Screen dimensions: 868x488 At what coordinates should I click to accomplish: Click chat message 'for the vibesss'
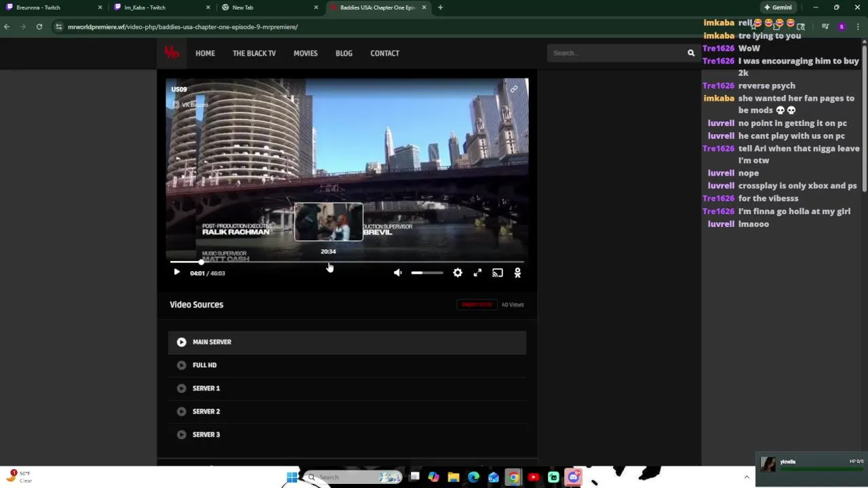click(x=768, y=199)
